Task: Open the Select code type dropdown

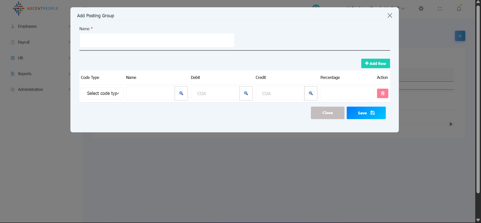Action: click(102, 93)
